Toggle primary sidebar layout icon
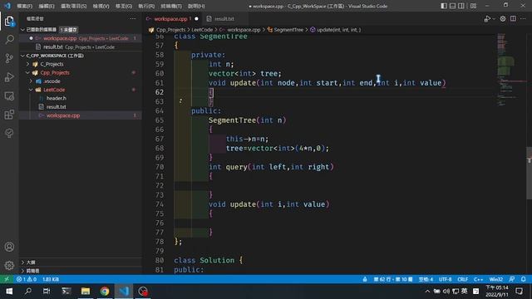This screenshot has height=299, width=532. [x=444, y=6]
